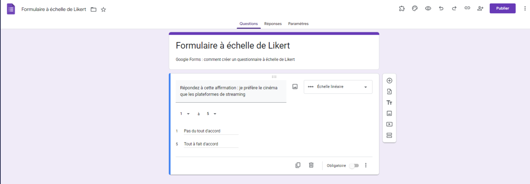Open scale maximum value 5 dropdown
Viewport: 530px width, 184px height.
(x=211, y=114)
